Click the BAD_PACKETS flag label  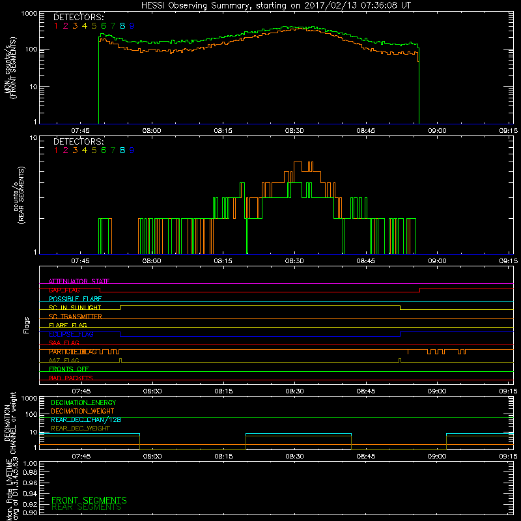tap(71, 378)
